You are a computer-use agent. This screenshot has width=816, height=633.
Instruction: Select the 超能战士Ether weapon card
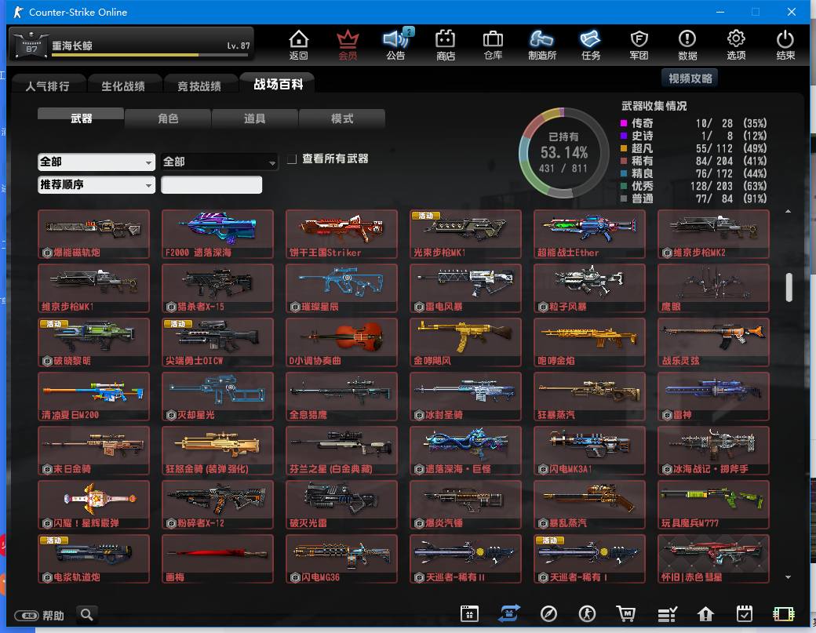pos(589,234)
